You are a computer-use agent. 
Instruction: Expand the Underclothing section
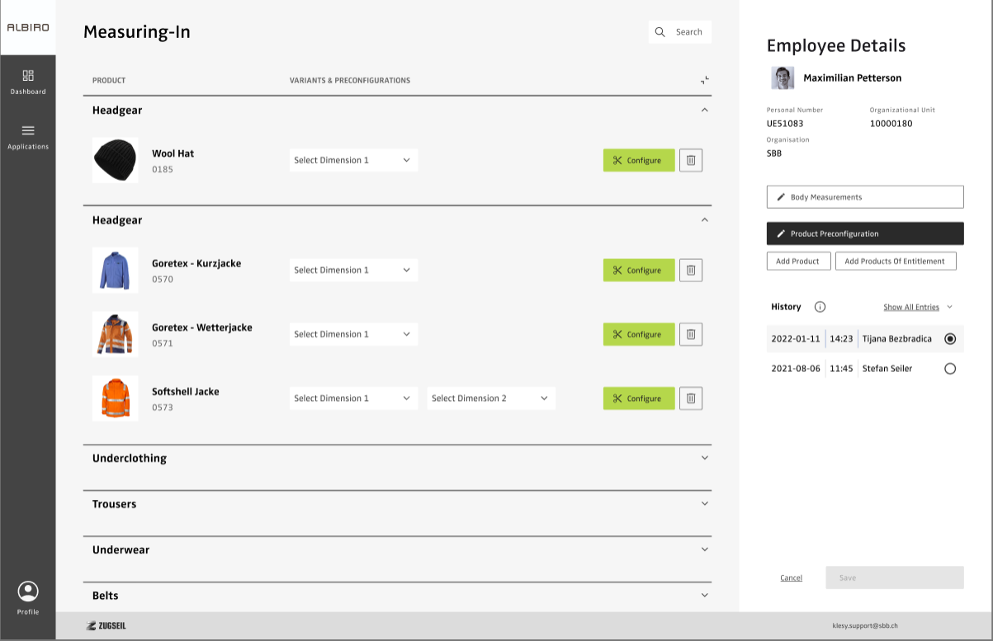[x=704, y=458]
